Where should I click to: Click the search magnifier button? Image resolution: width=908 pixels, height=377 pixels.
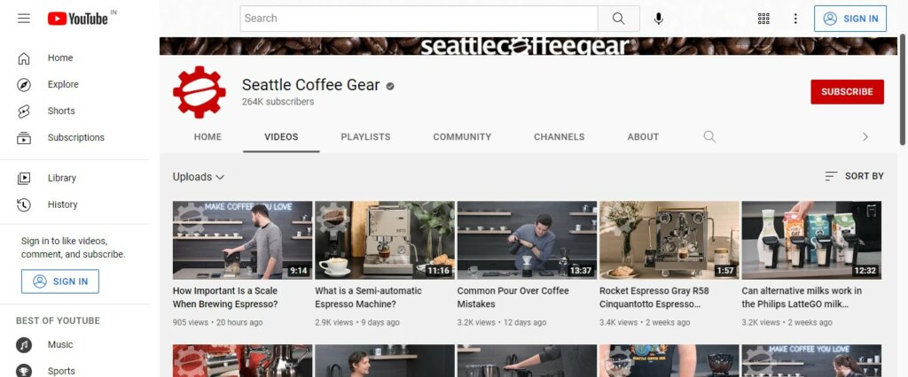(618, 19)
